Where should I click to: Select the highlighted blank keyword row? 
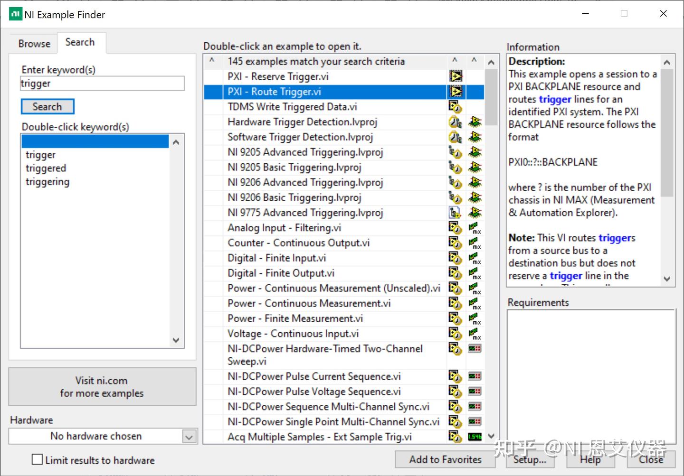pos(95,141)
